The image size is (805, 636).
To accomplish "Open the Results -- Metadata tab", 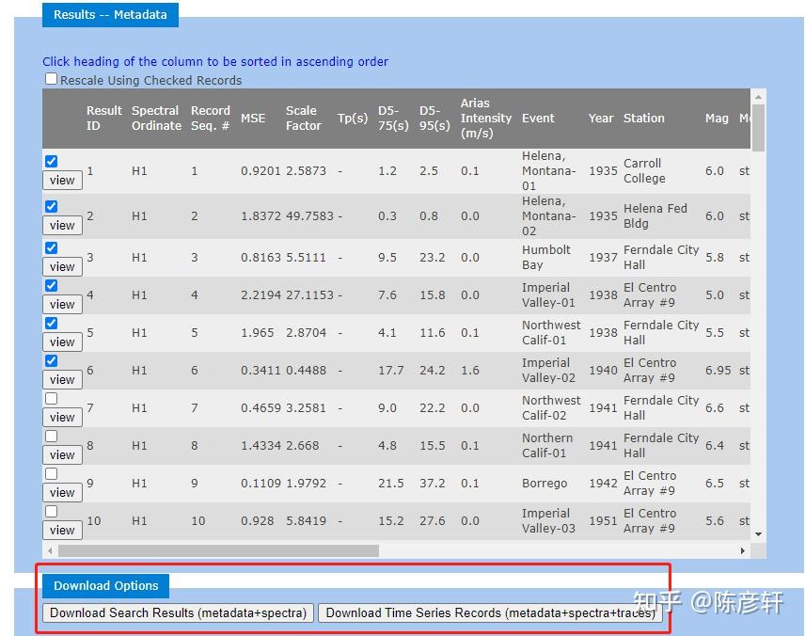I will (110, 14).
